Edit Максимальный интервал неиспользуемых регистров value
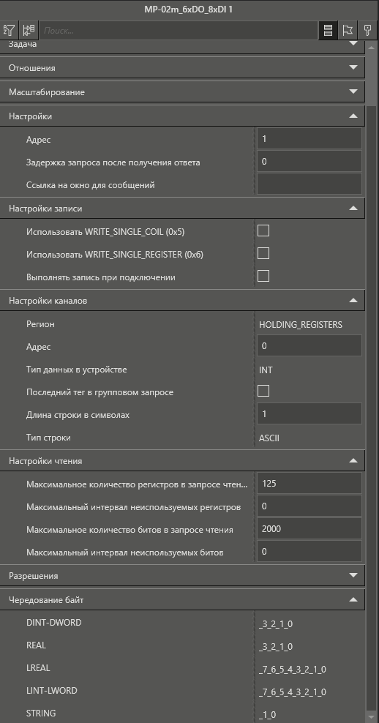Viewport: 379px width, 723px height. point(309,506)
